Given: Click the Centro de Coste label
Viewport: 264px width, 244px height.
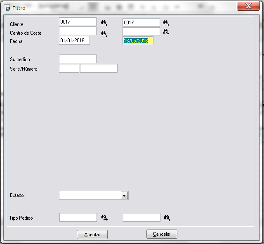Looking at the screenshot, I should 26,33.
